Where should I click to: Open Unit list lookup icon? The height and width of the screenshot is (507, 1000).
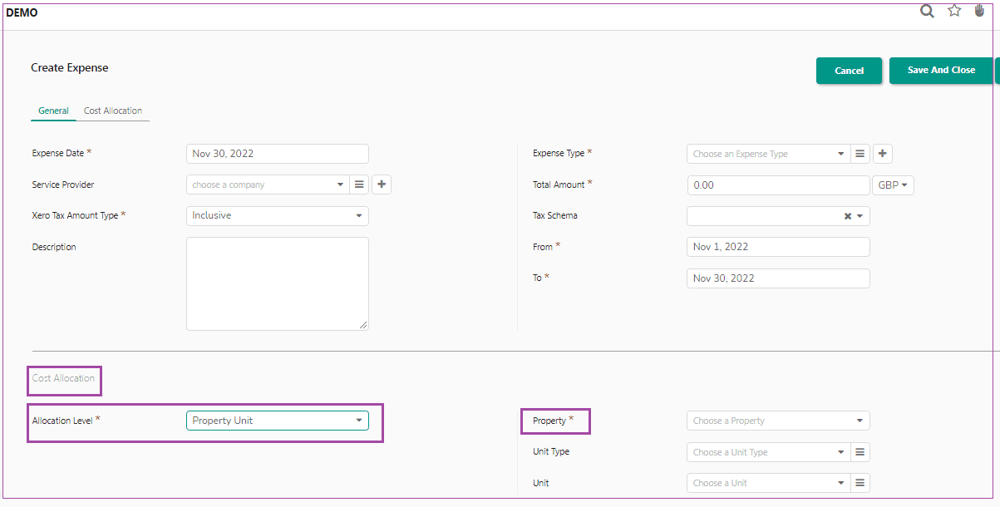click(860, 483)
